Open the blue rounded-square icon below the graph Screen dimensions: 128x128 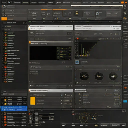point(77,62)
